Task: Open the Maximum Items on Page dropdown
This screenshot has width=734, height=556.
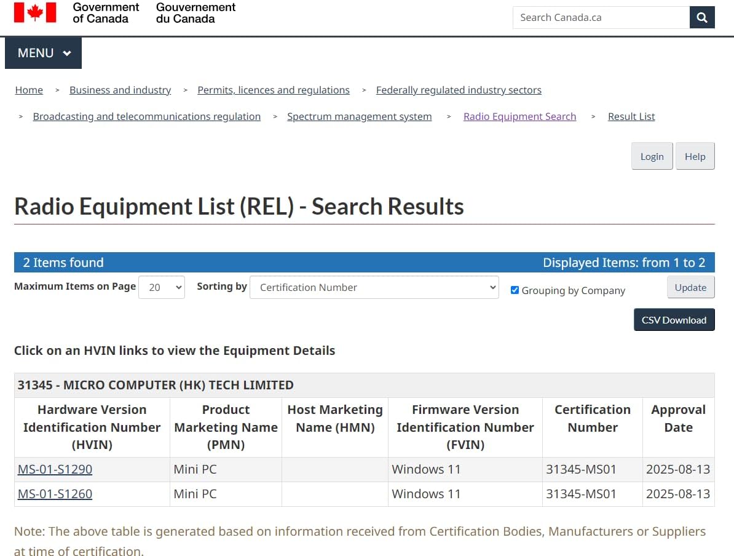Action: pyautogui.click(x=162, y=287)
